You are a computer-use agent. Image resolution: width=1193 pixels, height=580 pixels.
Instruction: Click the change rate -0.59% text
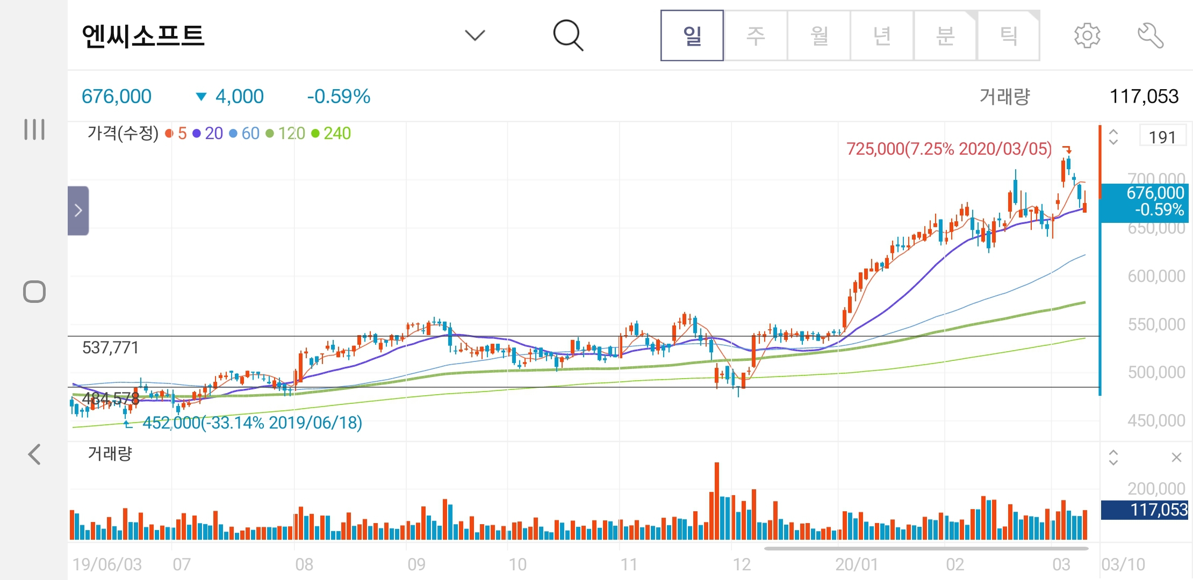[x=339, y=97]
